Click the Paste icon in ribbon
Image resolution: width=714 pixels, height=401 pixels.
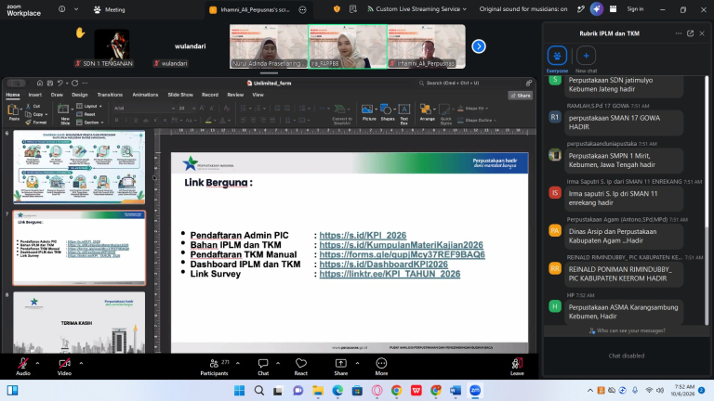point(14,112)
